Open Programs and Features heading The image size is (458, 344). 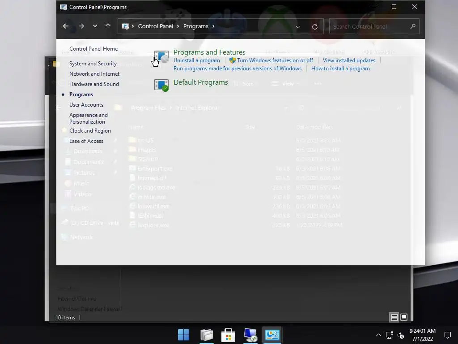[209, 52]
